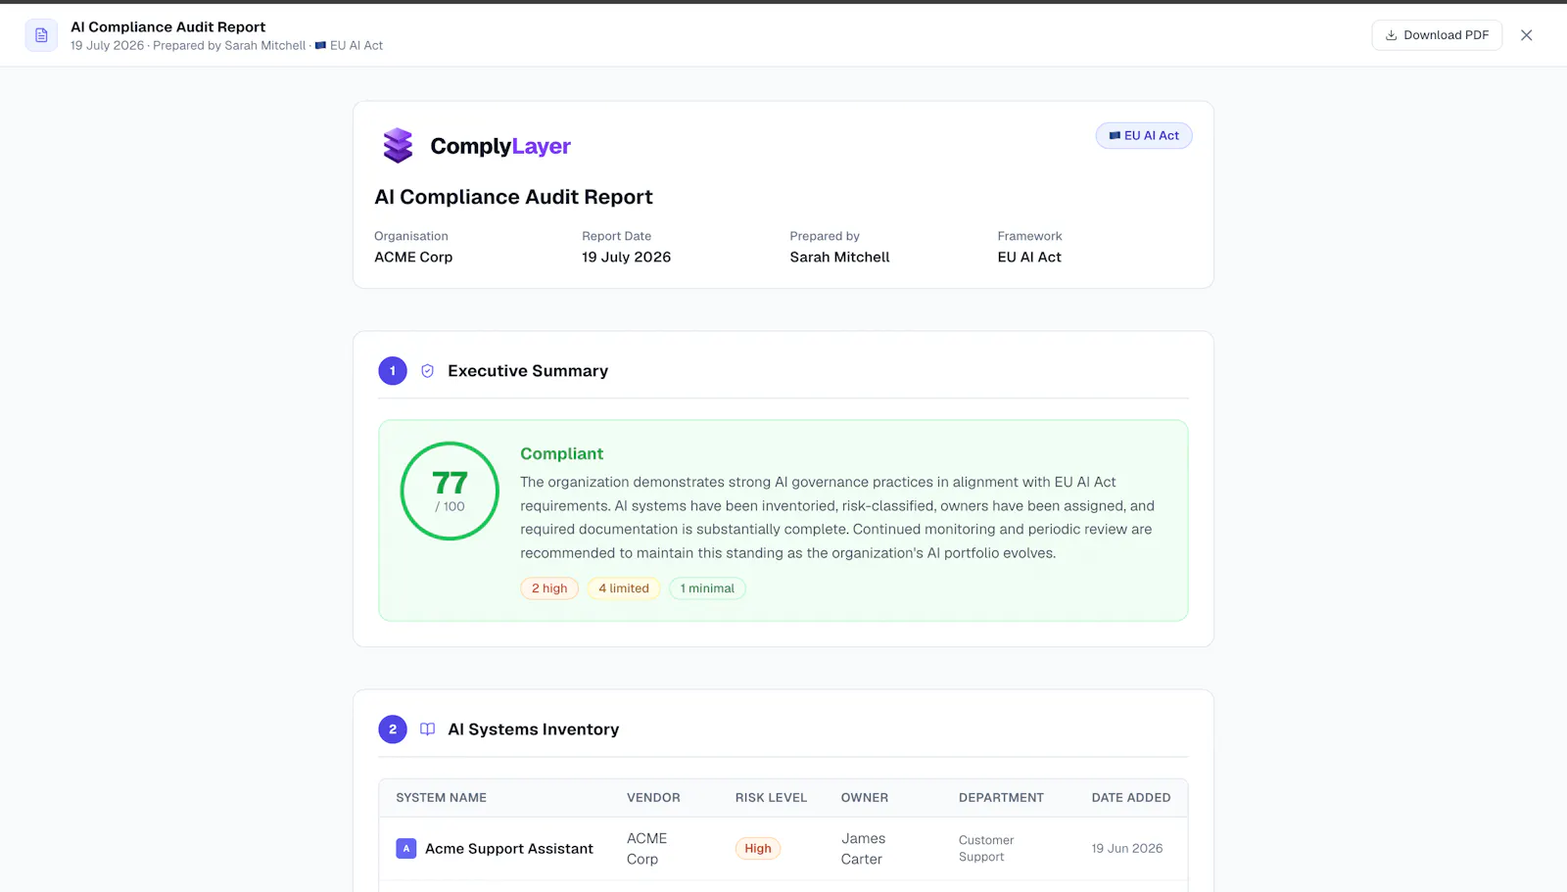Close the audit report viewer
The width and height of the screenshot is (1567, 892).
tap(1526, 35)
